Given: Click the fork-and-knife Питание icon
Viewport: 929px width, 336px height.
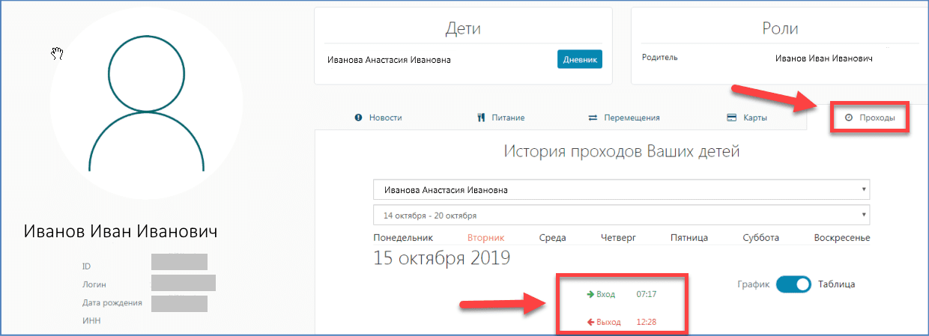Looking at the screenshot, I should (481, 117).
